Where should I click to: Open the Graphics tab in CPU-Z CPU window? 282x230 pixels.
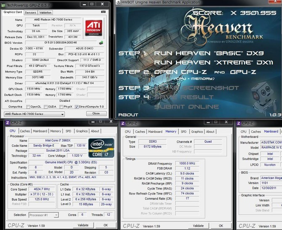click(82, 131)
